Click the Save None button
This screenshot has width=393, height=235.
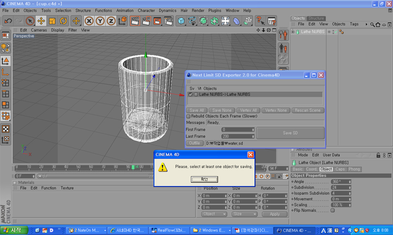point(222,110)
